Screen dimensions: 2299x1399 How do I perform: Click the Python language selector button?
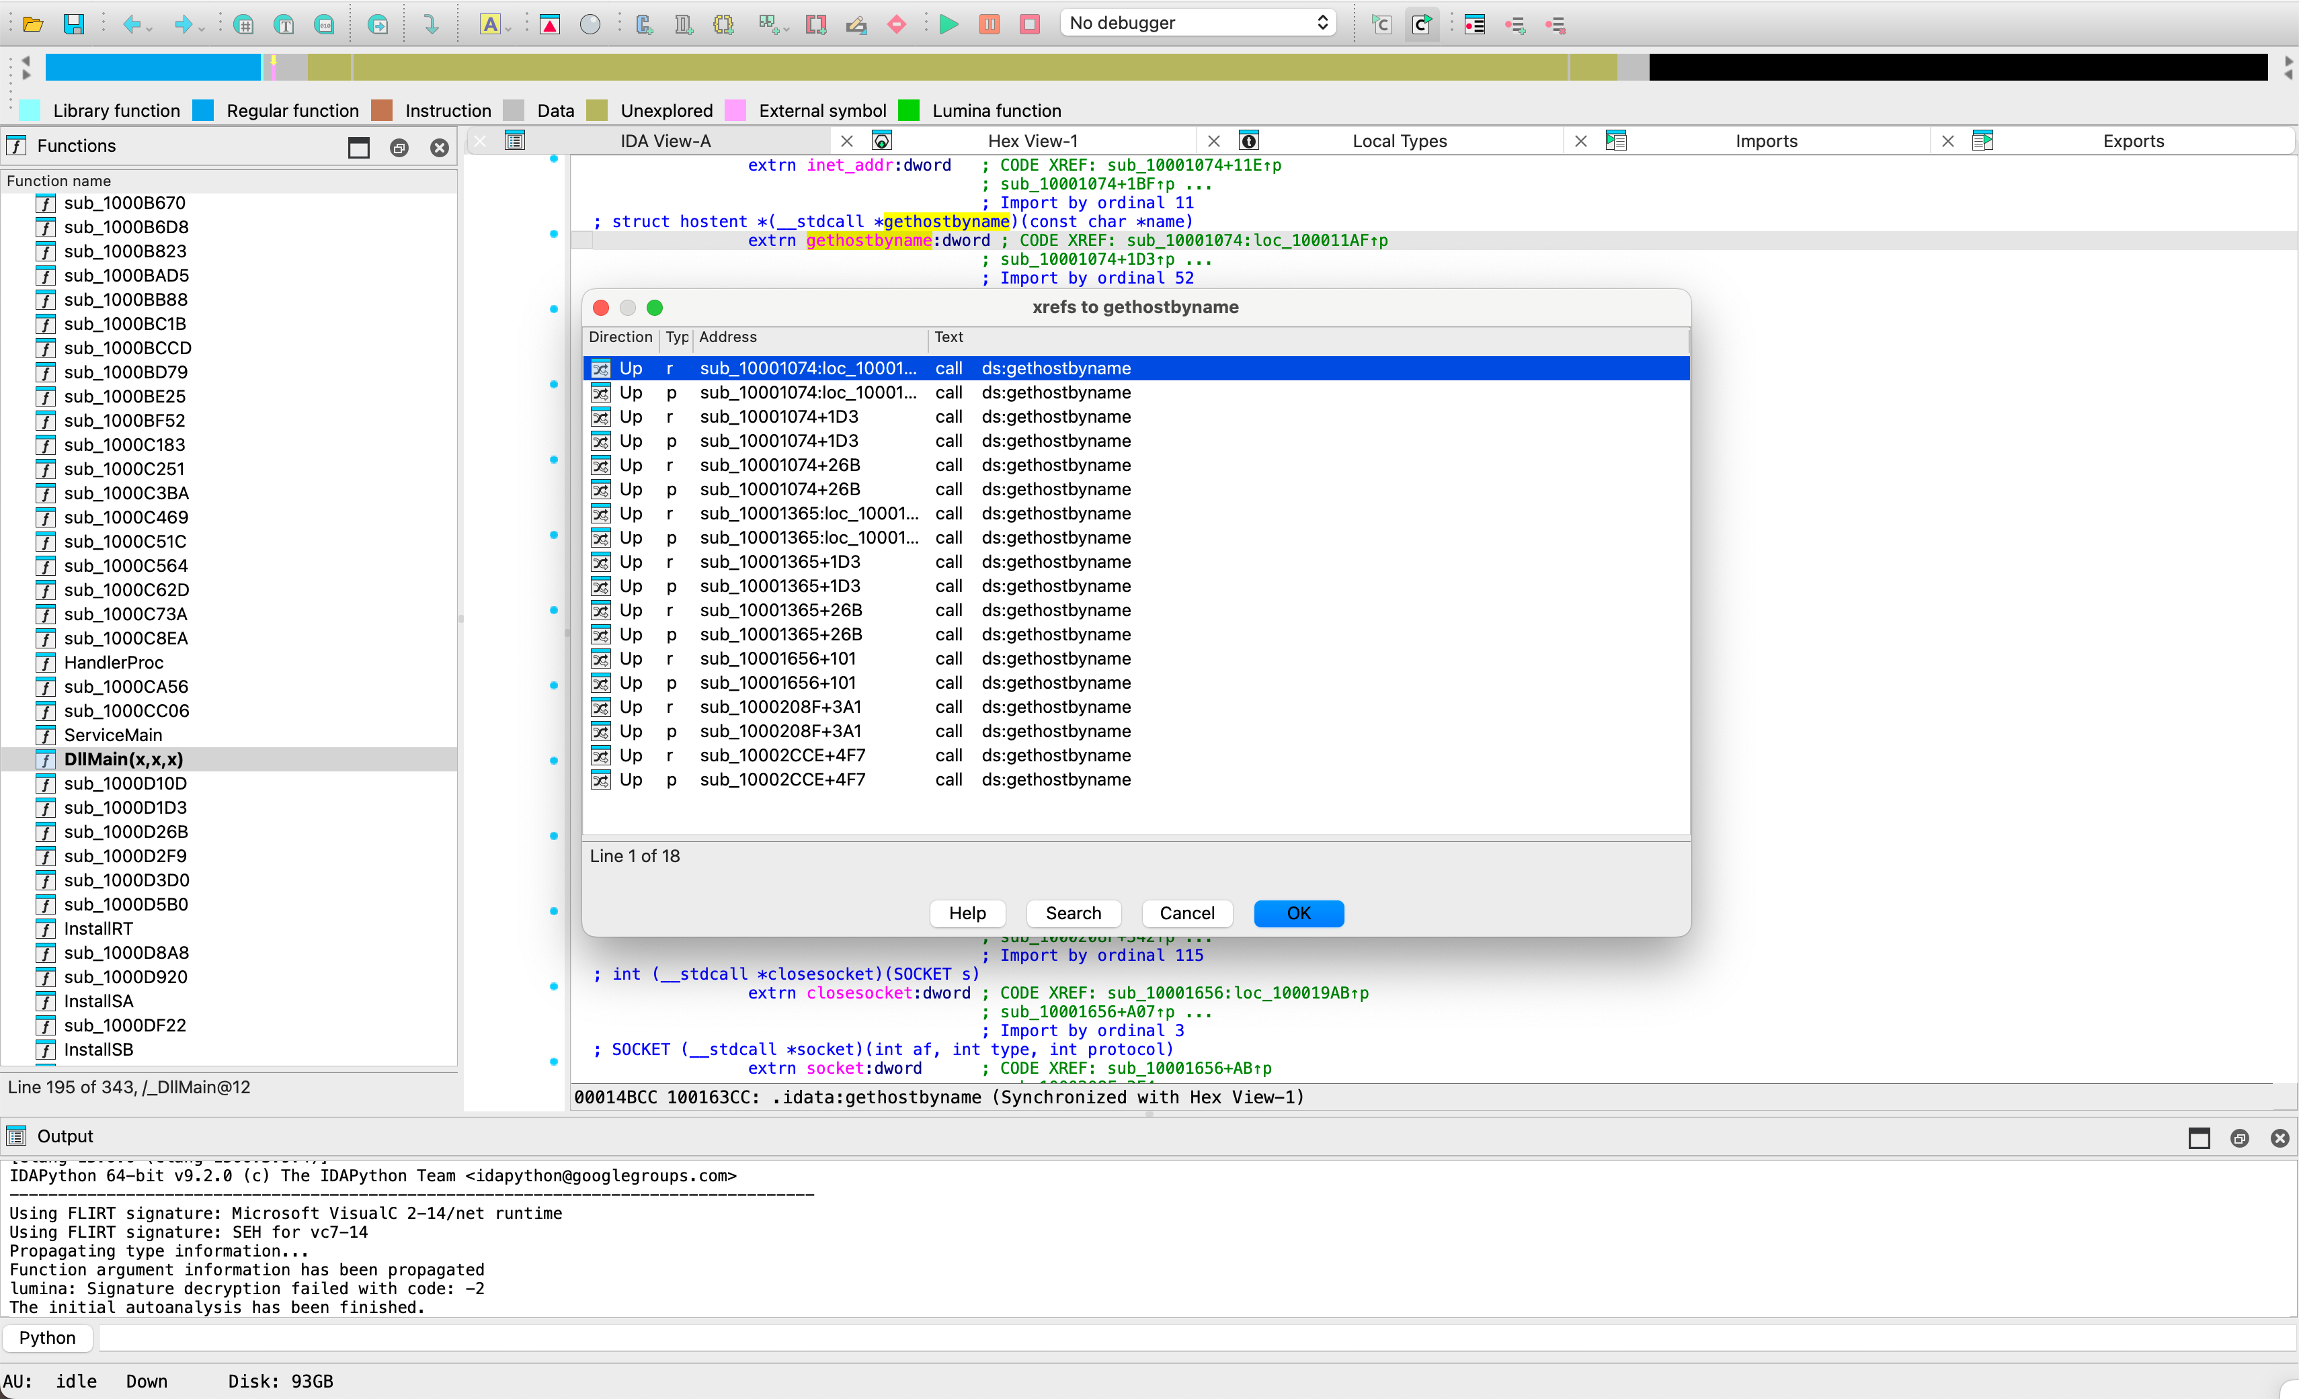pos(48,1337)
